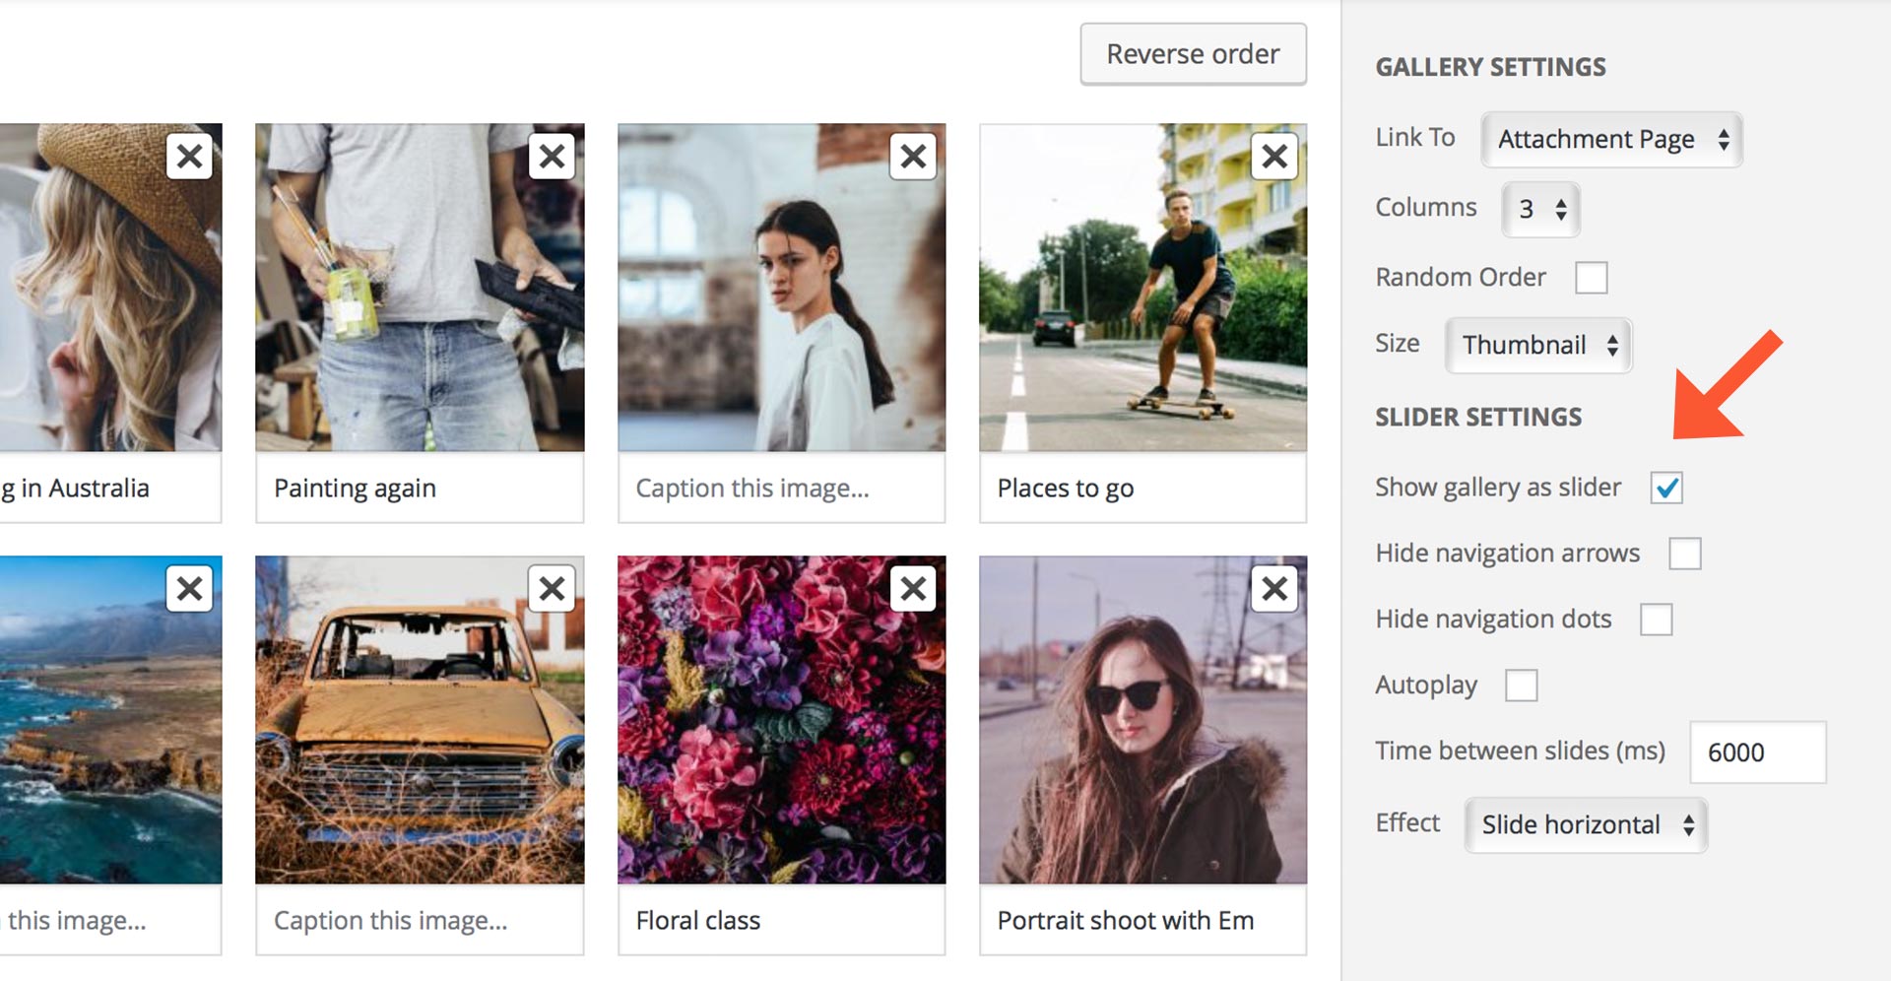Remove the 'Painting again' image from gallery
This screenshot has height=981, width=1891.
[552, 155]
